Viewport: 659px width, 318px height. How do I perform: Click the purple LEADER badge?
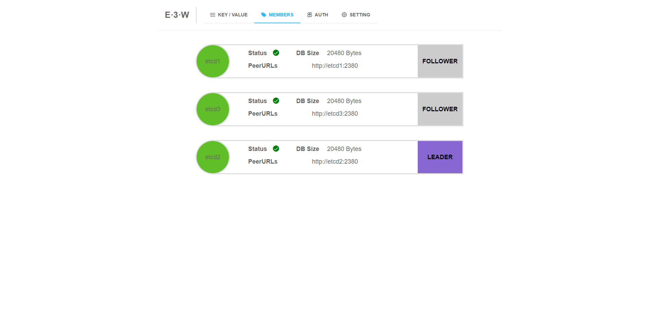[x=440, y=157]
